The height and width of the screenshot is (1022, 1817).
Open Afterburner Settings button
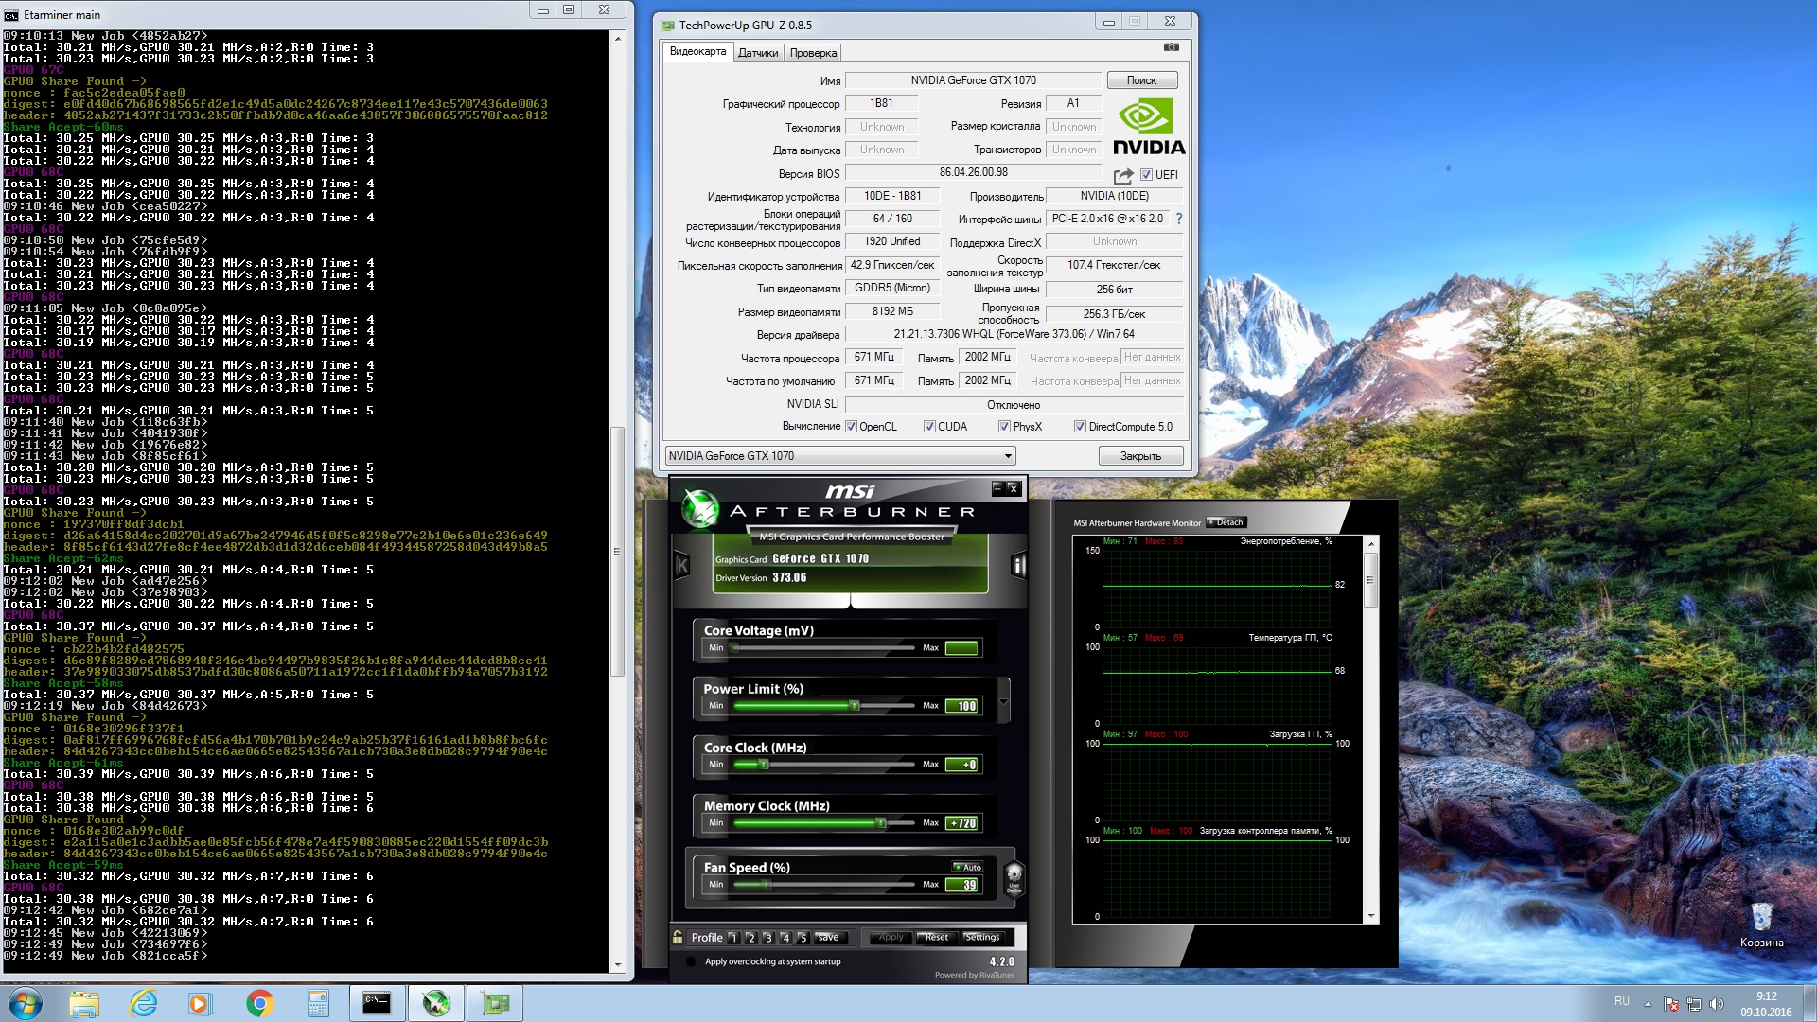982,938
